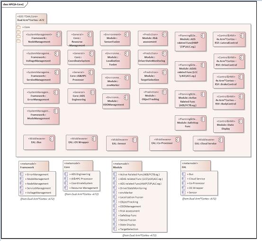The image size is (262, 241).
Task: Click ODDManagement in the Module package list
Action: pyautogui.click(x=130, y=206)
